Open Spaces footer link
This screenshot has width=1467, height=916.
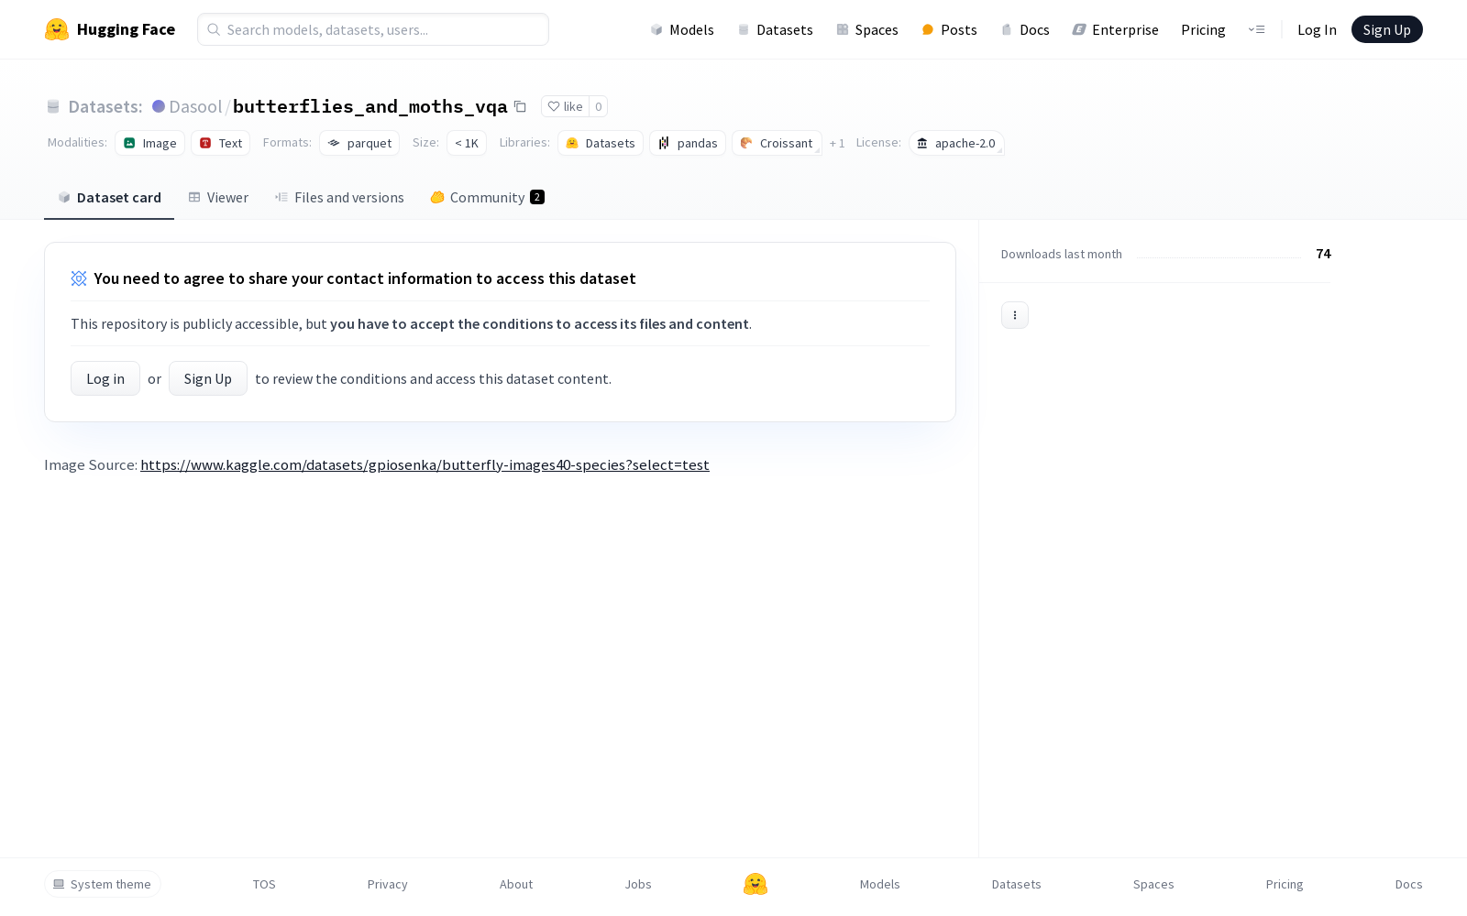[1153, 884]
